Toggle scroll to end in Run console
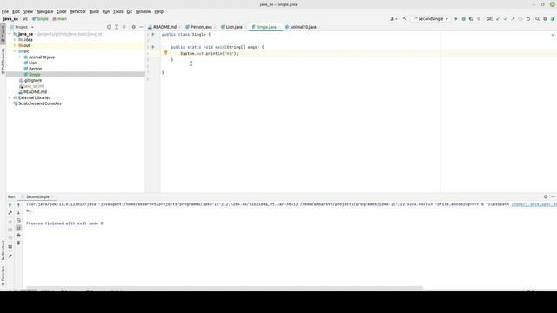Viewport: 557px width, 313px height. pos(18,228)
